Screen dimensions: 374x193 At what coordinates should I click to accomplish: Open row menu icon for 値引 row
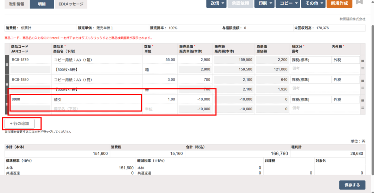pyautogui.click(x=363, y=108)
